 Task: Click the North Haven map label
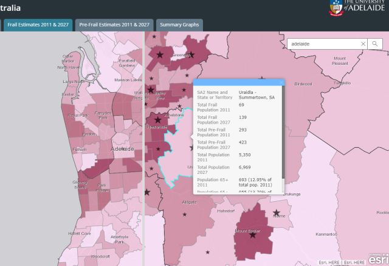point(69,67)
